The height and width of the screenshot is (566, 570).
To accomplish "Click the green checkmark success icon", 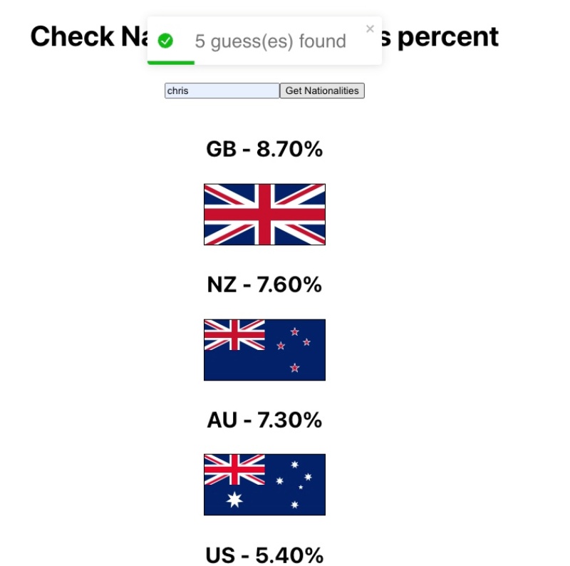I will (x=165, y=40).
